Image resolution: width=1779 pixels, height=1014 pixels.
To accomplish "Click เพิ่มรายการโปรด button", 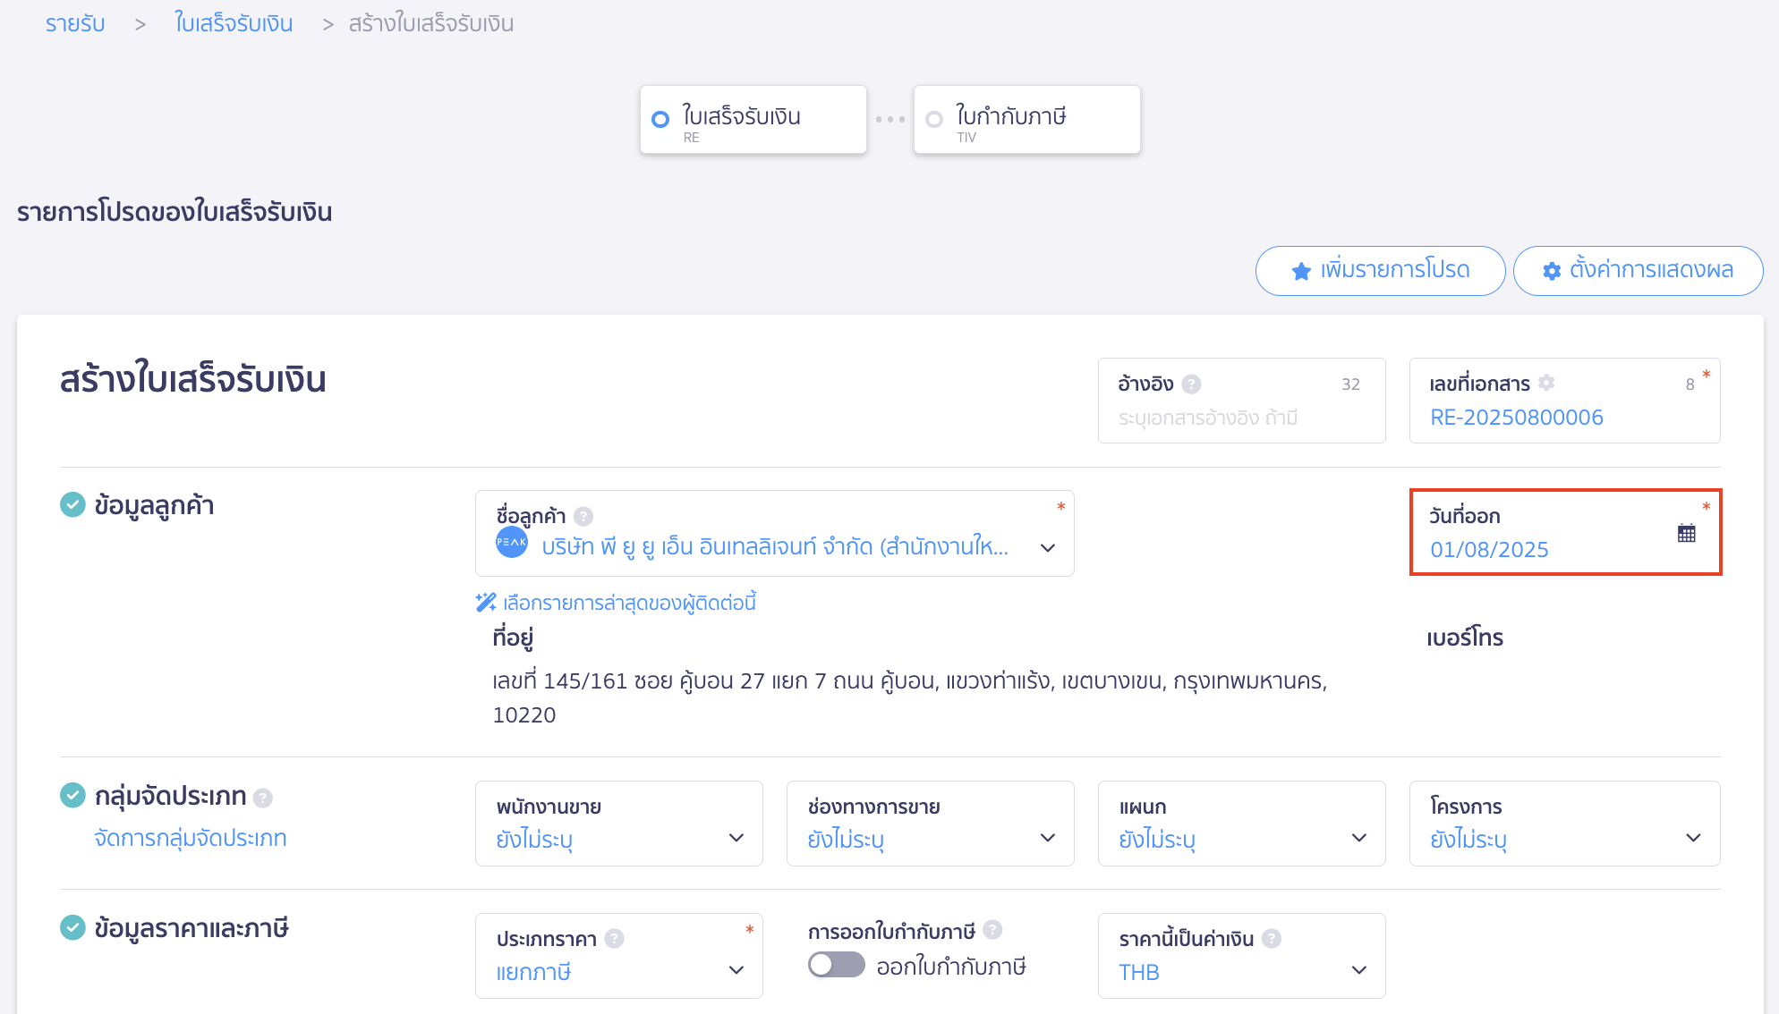I will (x=1380, y=270).
